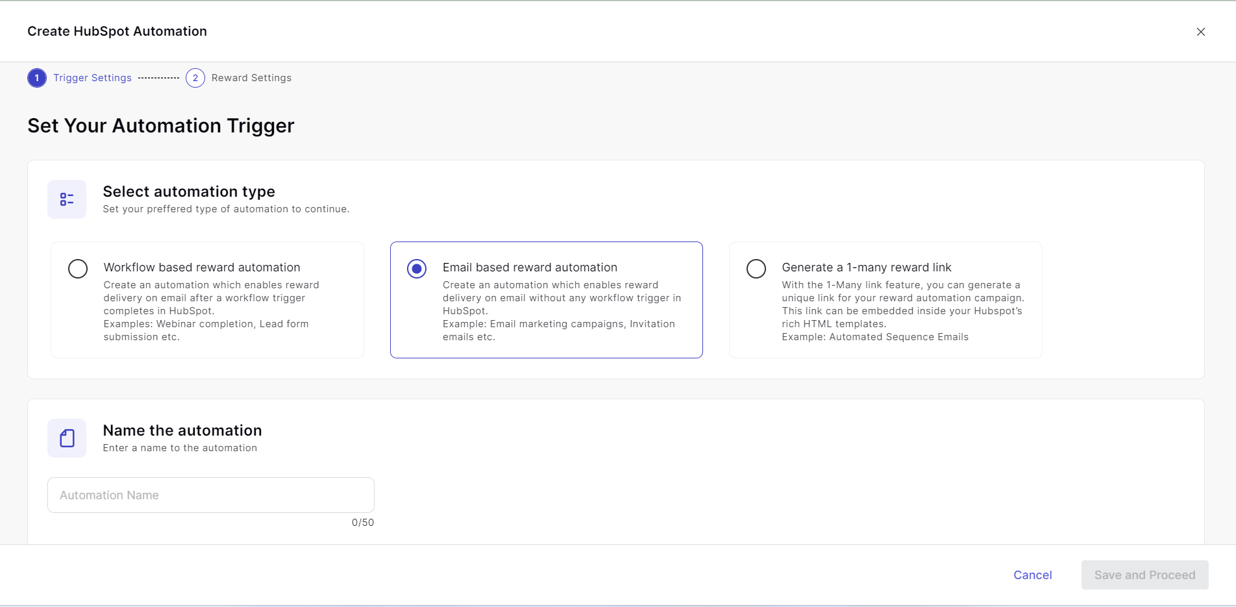Screen dimensions: 1236x607
Task: Choose the 1-many reward link radio button
Action: (x=756, y=269)
